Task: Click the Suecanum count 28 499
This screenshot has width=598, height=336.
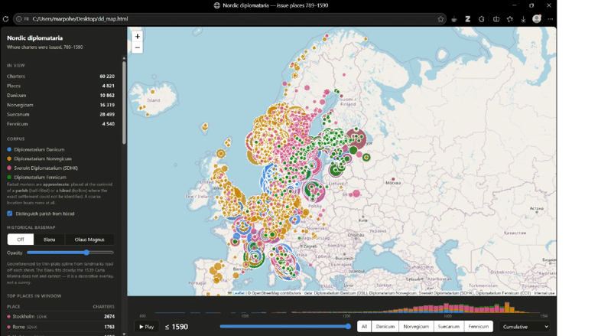Action: click(107, 115)
